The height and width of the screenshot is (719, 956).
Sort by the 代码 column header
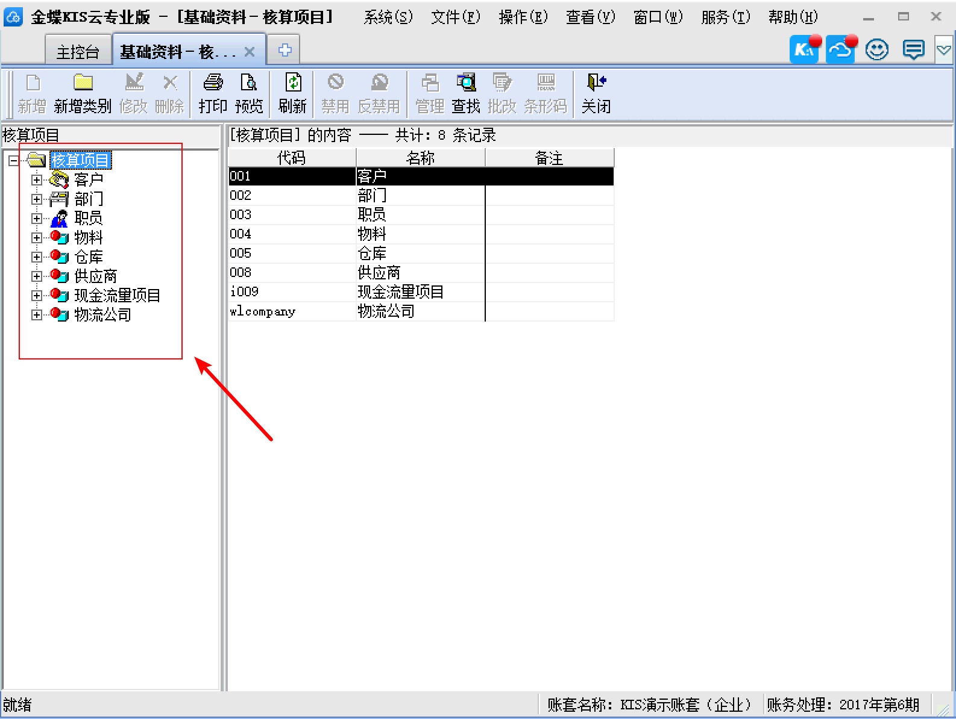292,158
